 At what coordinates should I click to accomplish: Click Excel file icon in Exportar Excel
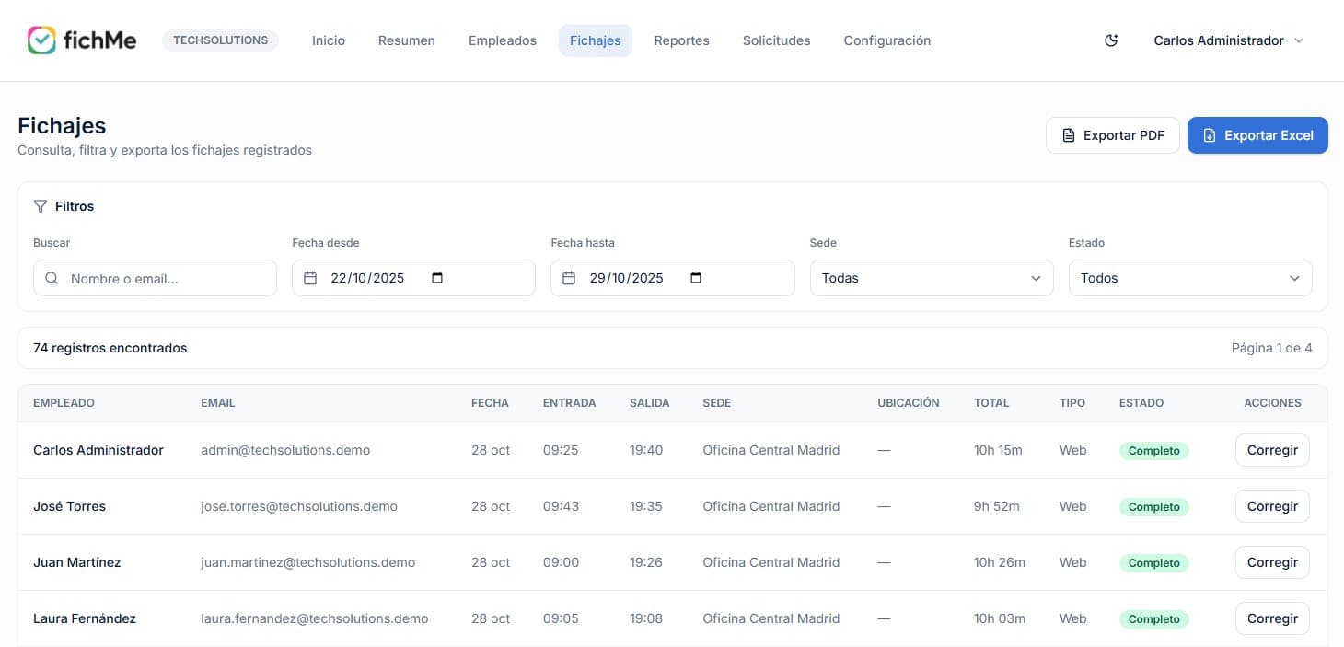click(x=1210, y=135)
